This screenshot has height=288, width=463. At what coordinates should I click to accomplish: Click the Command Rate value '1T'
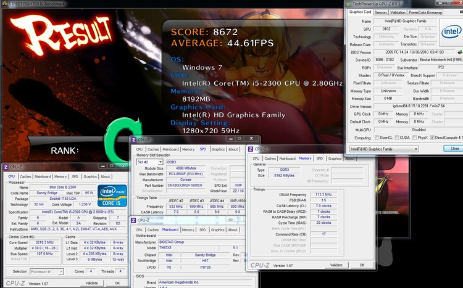pyautogui.click(x=323, y=234)
